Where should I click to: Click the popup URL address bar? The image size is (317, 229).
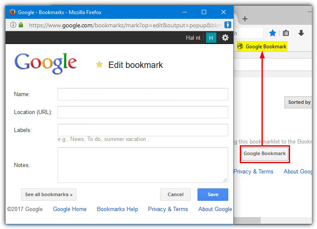[x=125, y=25]
